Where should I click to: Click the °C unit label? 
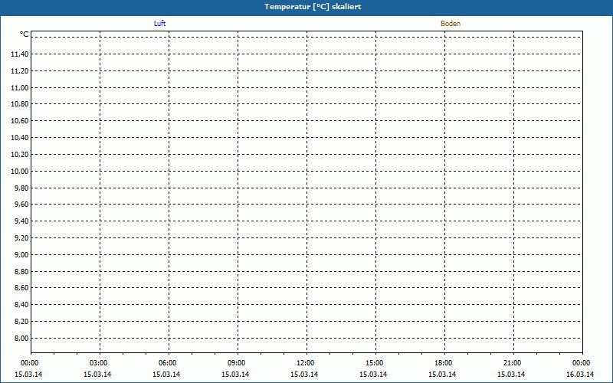[25, 34]
